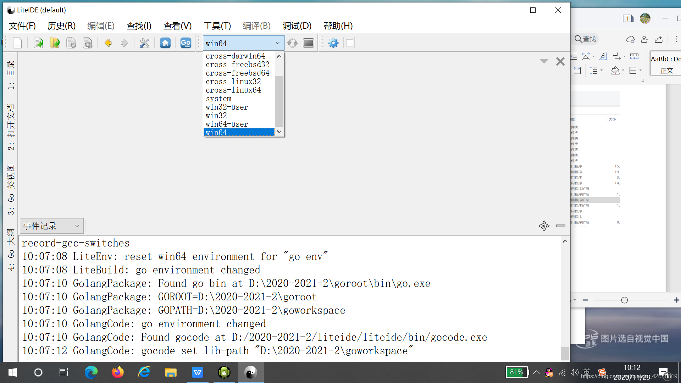Open options via wrench and screwdriver icon
Image resolution: width=681 pixels, height=383 pixels.
144,43
